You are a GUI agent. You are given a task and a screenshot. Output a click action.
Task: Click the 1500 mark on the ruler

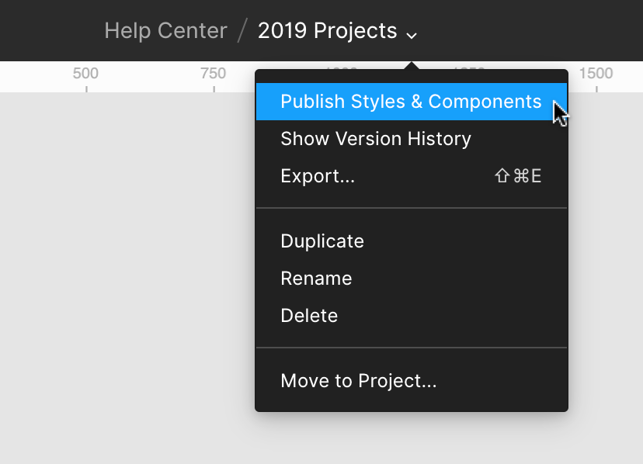[596, 74]
